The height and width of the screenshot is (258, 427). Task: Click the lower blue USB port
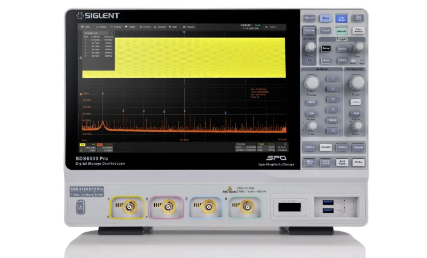click(328, 211)
